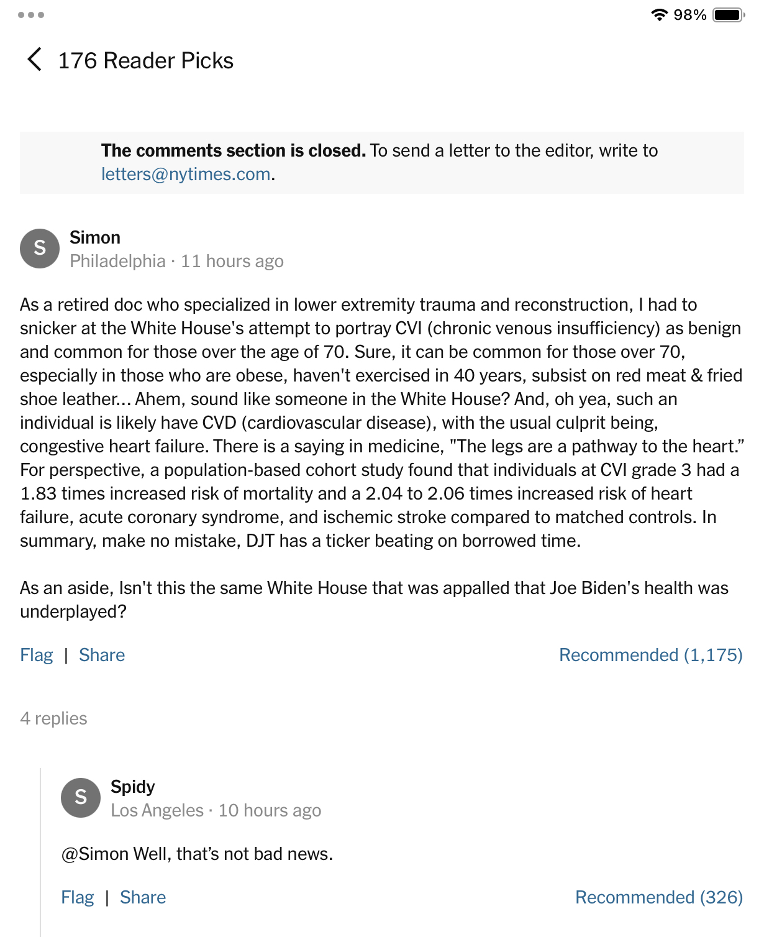
Task: Tap the back chevron arrow
Action: coord(35,60)
